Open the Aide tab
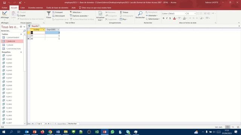241x135 pixels. pyautogui.click(x=73, y=7)
